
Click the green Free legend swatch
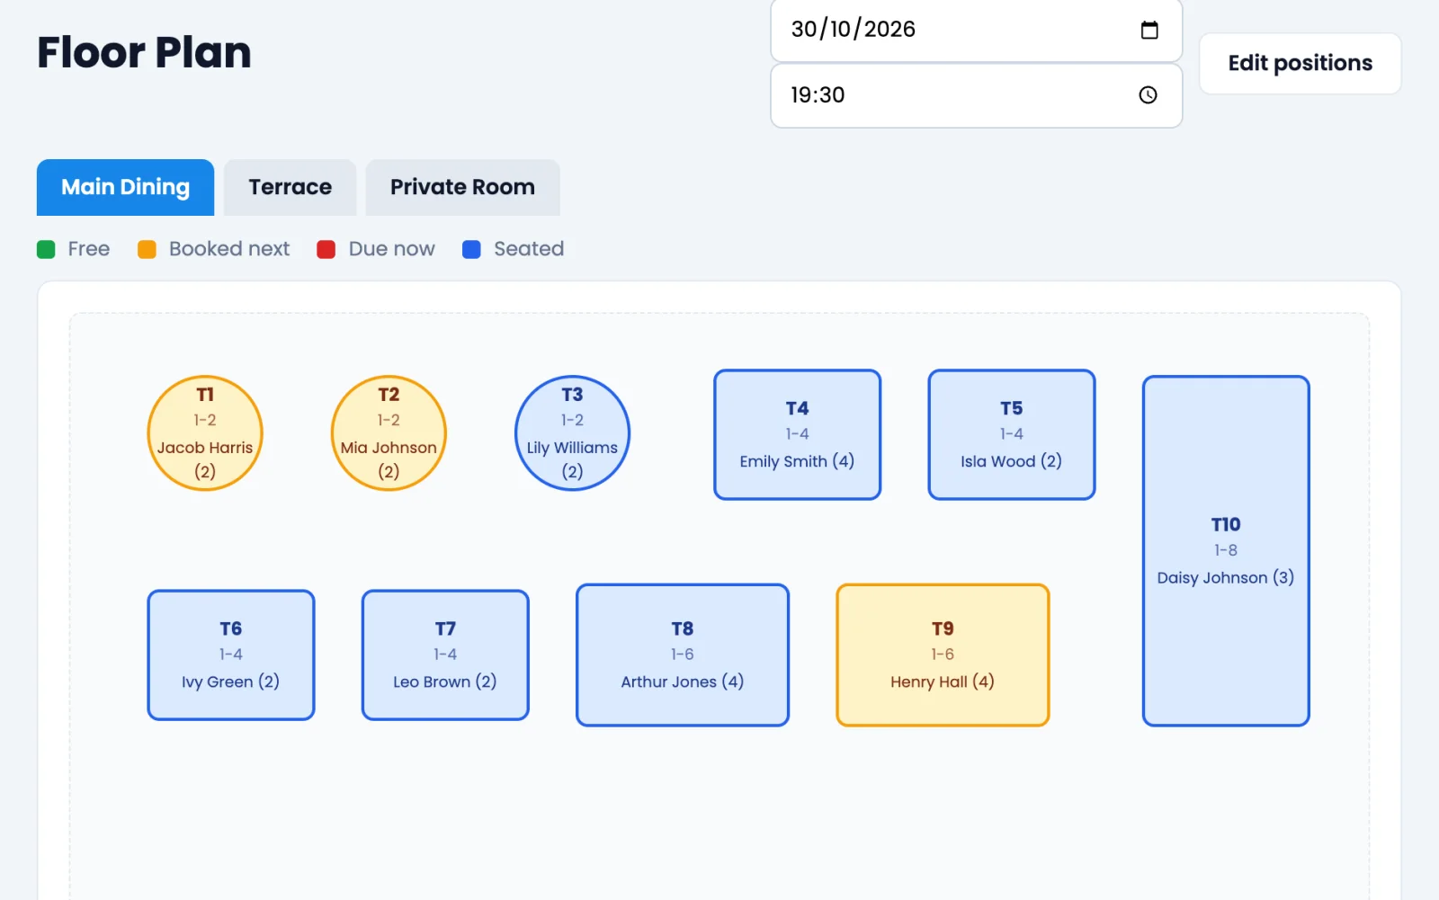coord(46,249)
